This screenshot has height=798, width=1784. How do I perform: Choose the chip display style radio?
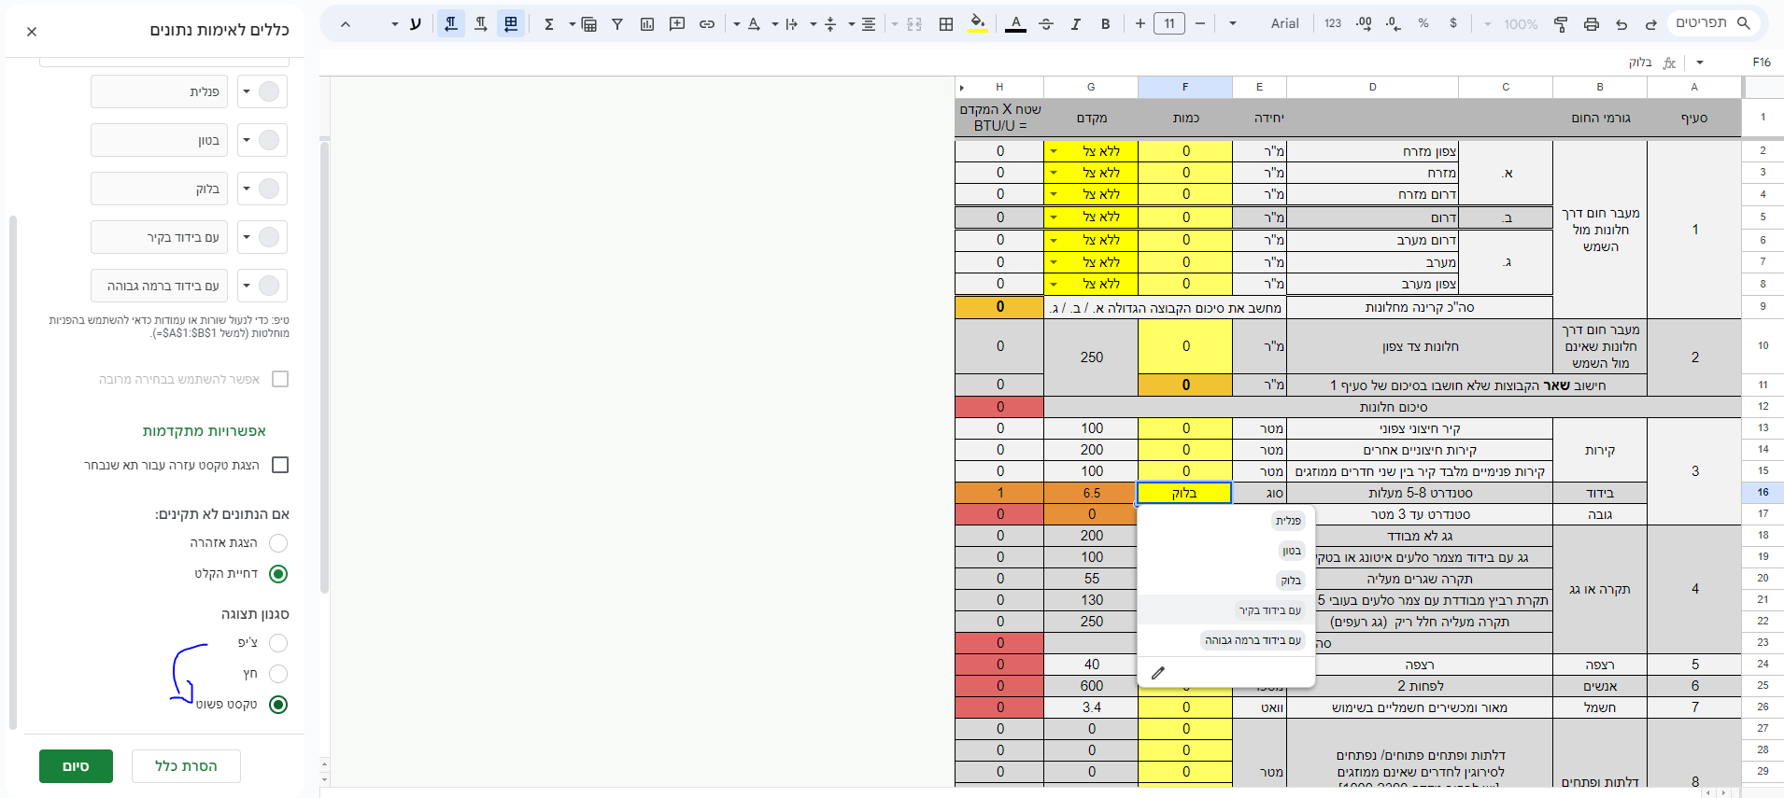[278, 643]
